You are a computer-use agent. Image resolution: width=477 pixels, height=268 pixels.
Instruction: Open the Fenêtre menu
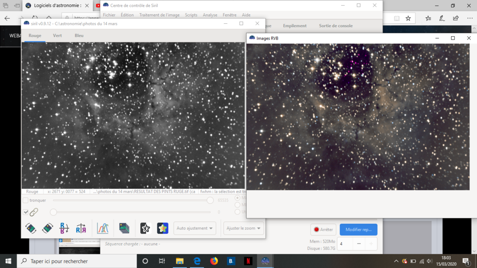coord(229,15)
